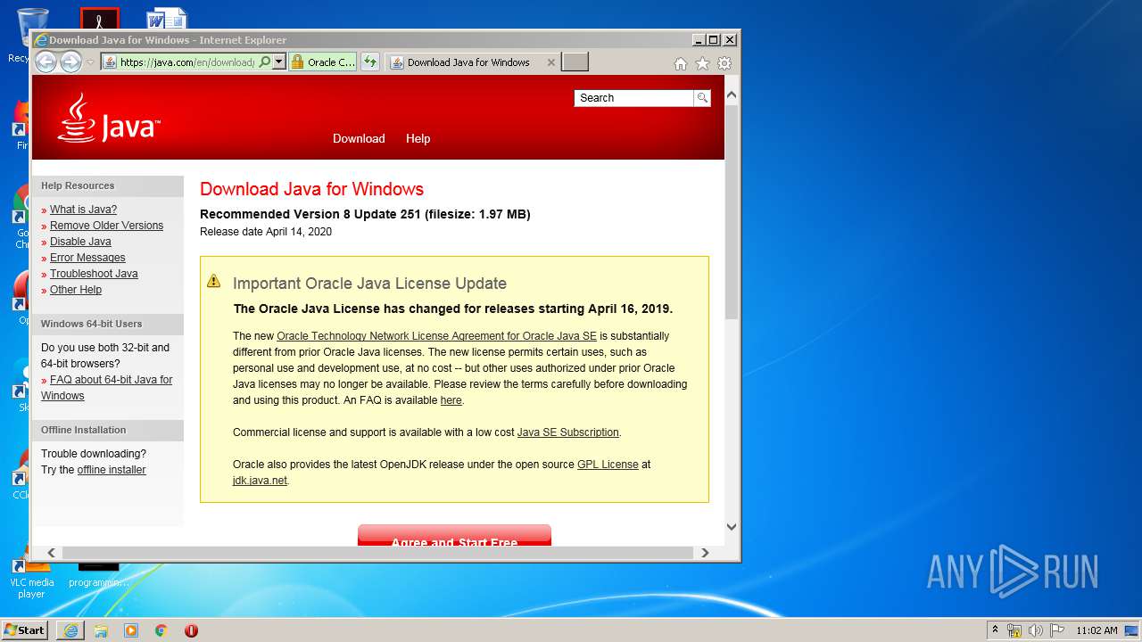Open Oracle Technology Network License Agreement link
This screenshot has height=642, width=1142.
pos(436,336)
